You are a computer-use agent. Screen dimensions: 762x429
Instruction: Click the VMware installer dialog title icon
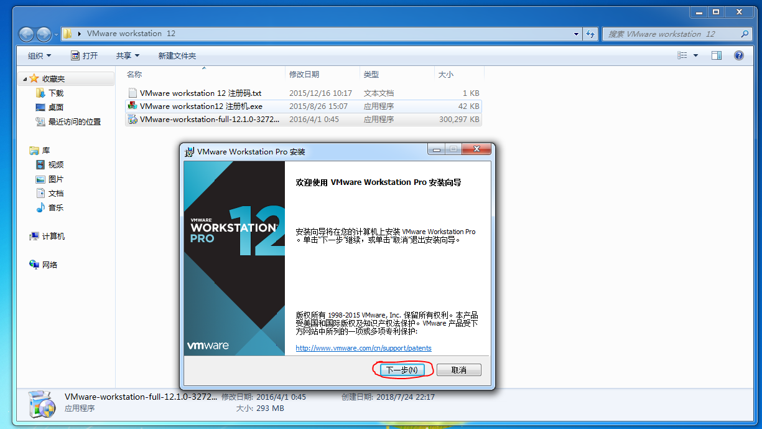pos(190,151)
